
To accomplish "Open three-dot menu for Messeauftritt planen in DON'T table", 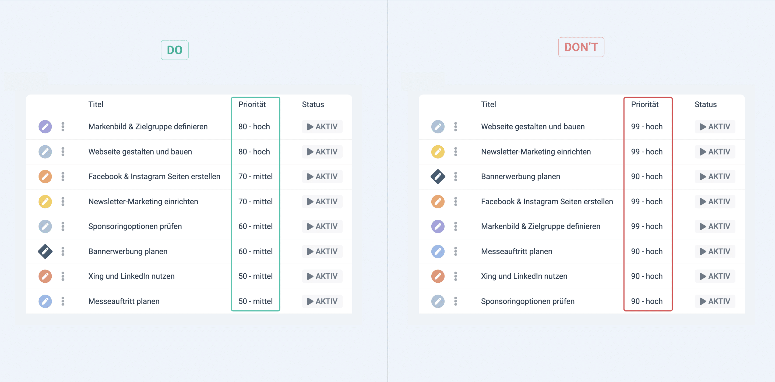I will (456, 251).
